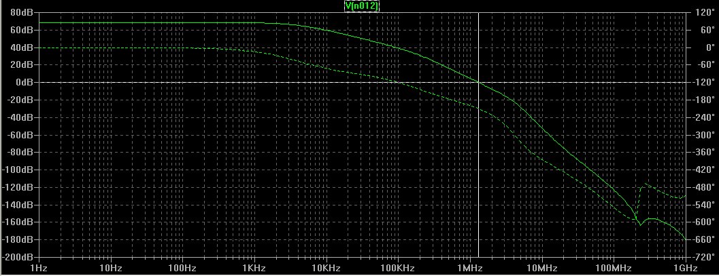719x276 pixels.
Task: Click the 120° phase axis label
Action: (705, 12)
